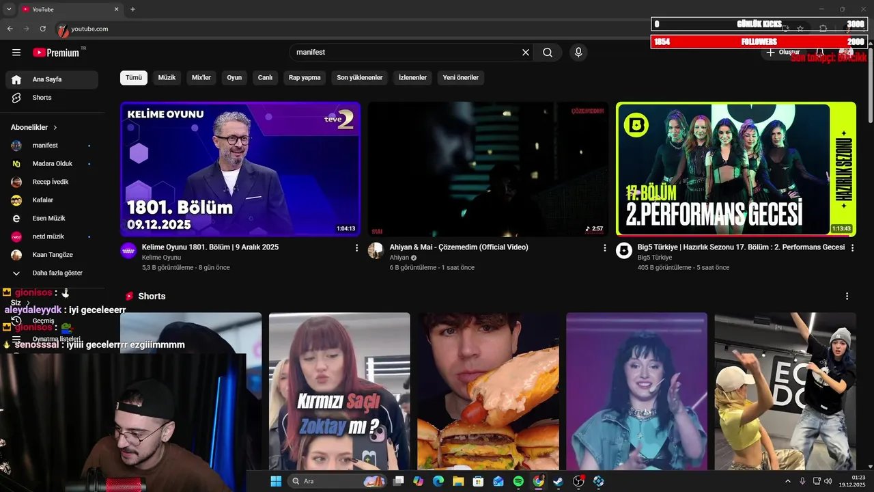Open the Madara Olduk subscription
The image size is (874, 492).
[52, 164]
